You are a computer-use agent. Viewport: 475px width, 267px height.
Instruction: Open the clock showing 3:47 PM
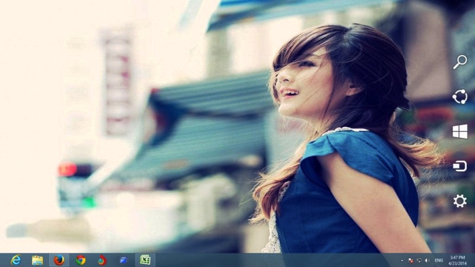coord(457,258)
